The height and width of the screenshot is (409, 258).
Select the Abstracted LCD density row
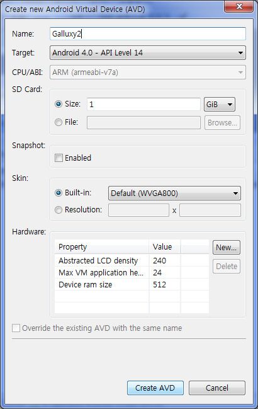(132, 260)
